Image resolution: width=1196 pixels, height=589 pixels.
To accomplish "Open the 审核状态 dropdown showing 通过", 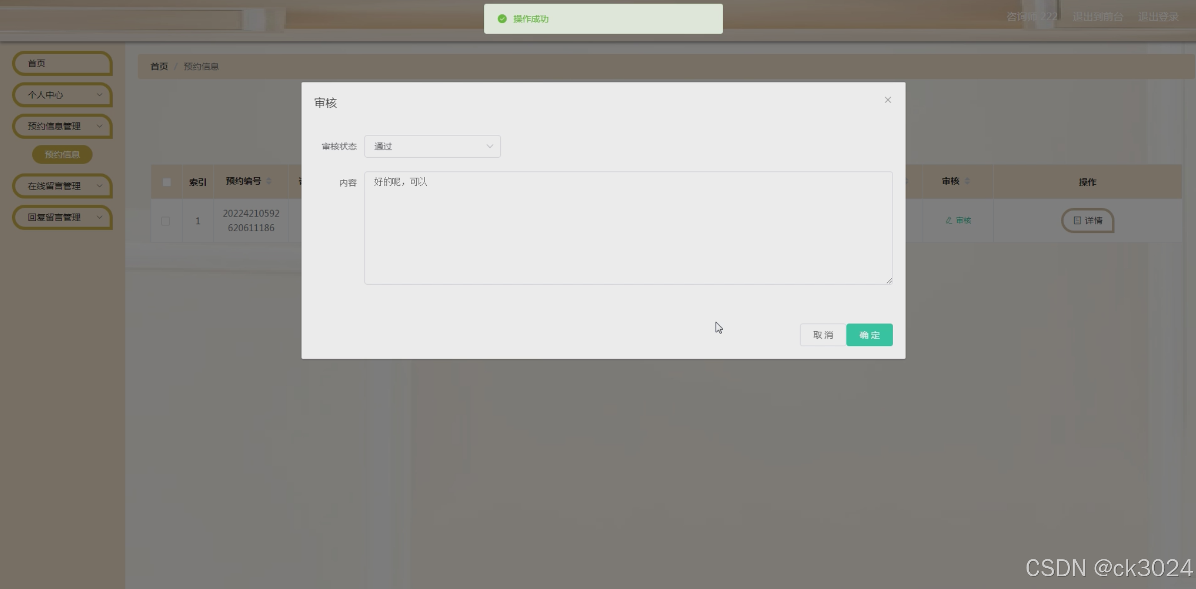I will pyautogui.click(x=433, y=146).
